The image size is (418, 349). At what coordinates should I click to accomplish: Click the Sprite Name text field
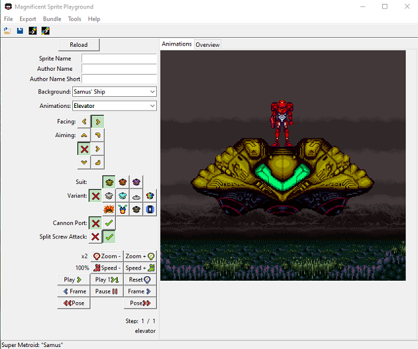coord(119,58)
